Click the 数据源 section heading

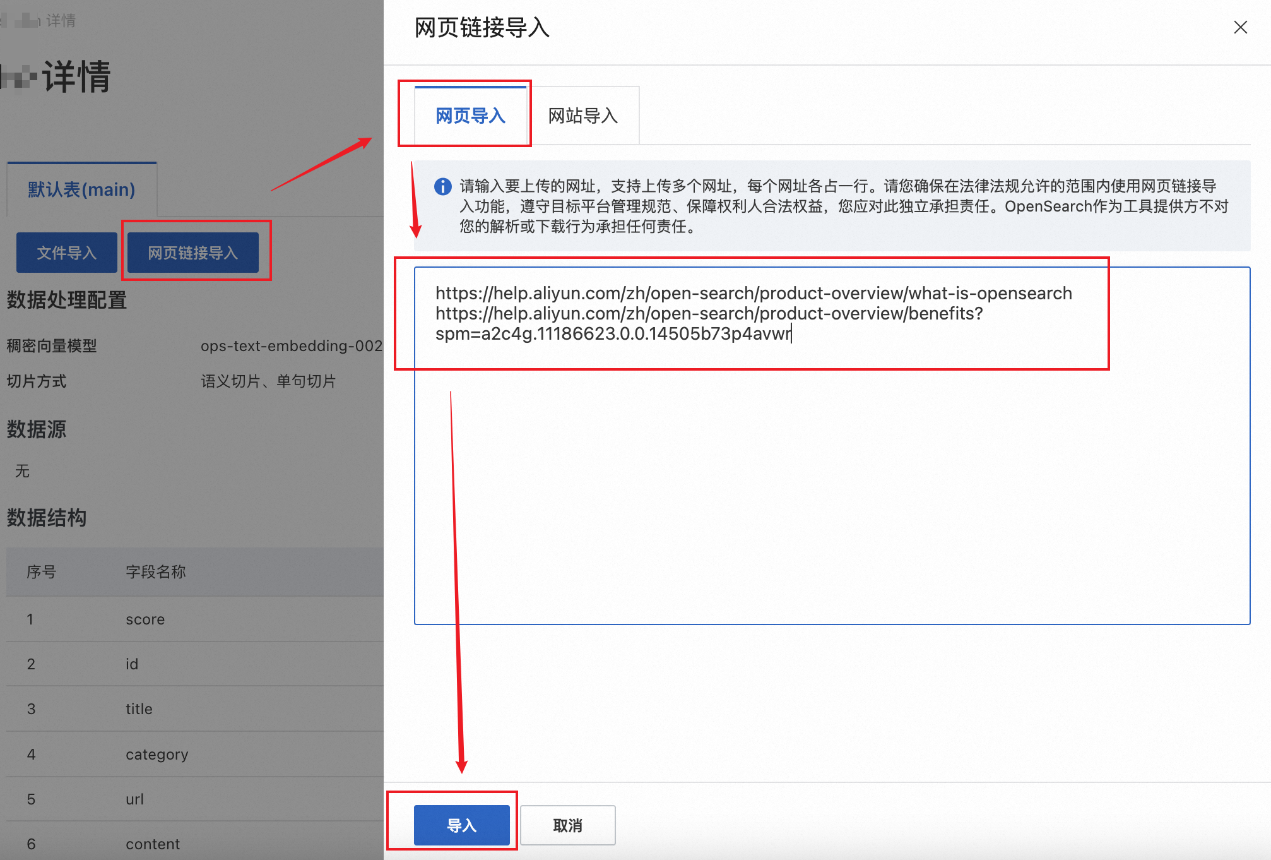[37, 429]
